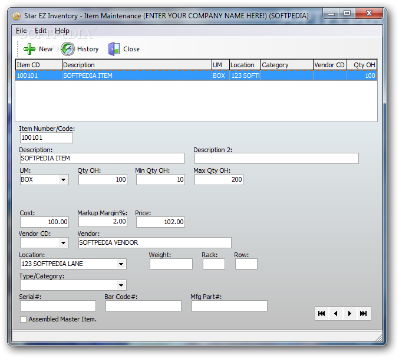The height and width of the screenshot is (358, 399).
Task: Sort by the Item CD column header
Action: 39,65
